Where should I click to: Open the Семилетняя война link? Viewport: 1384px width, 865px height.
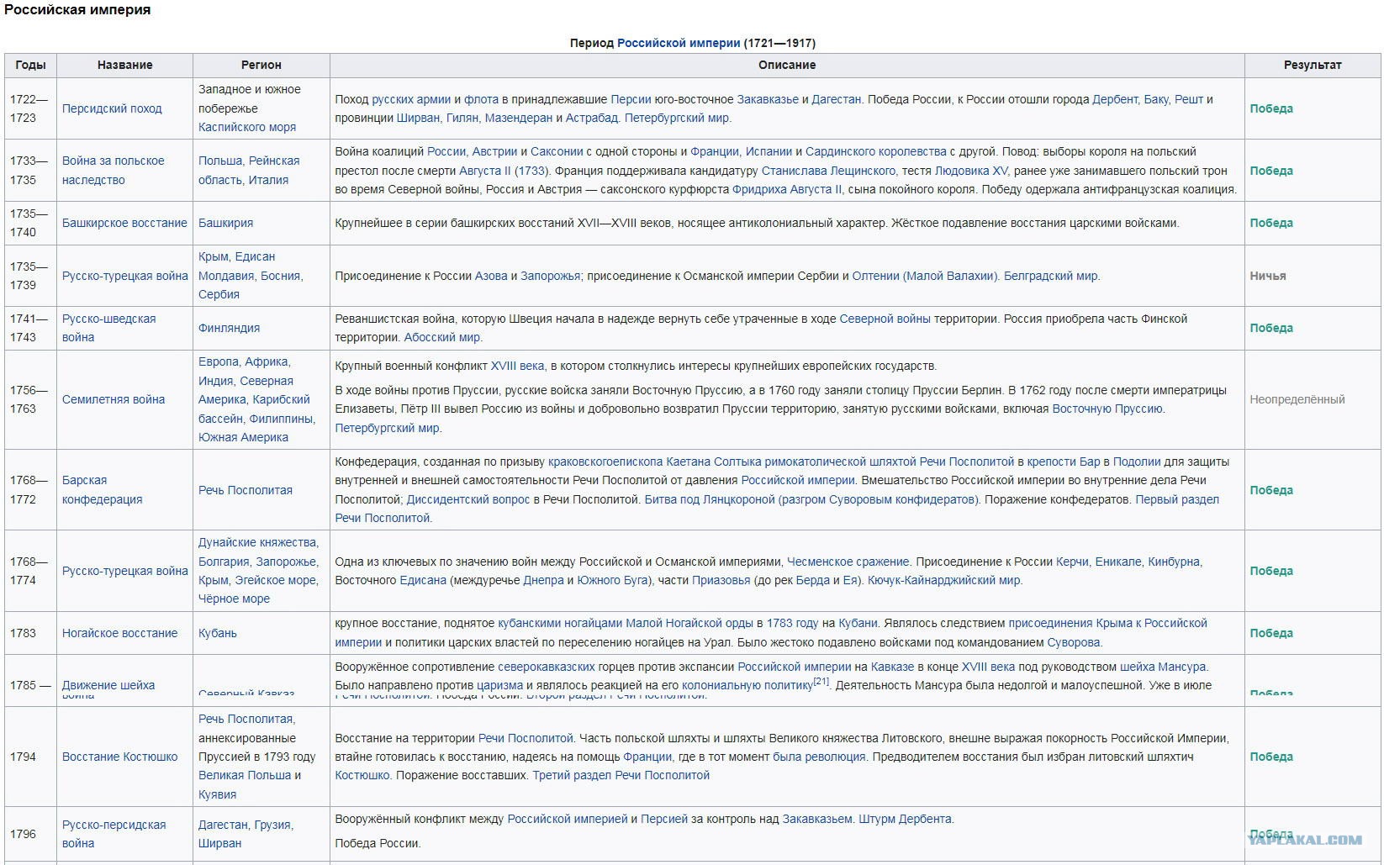pos(114,399)
